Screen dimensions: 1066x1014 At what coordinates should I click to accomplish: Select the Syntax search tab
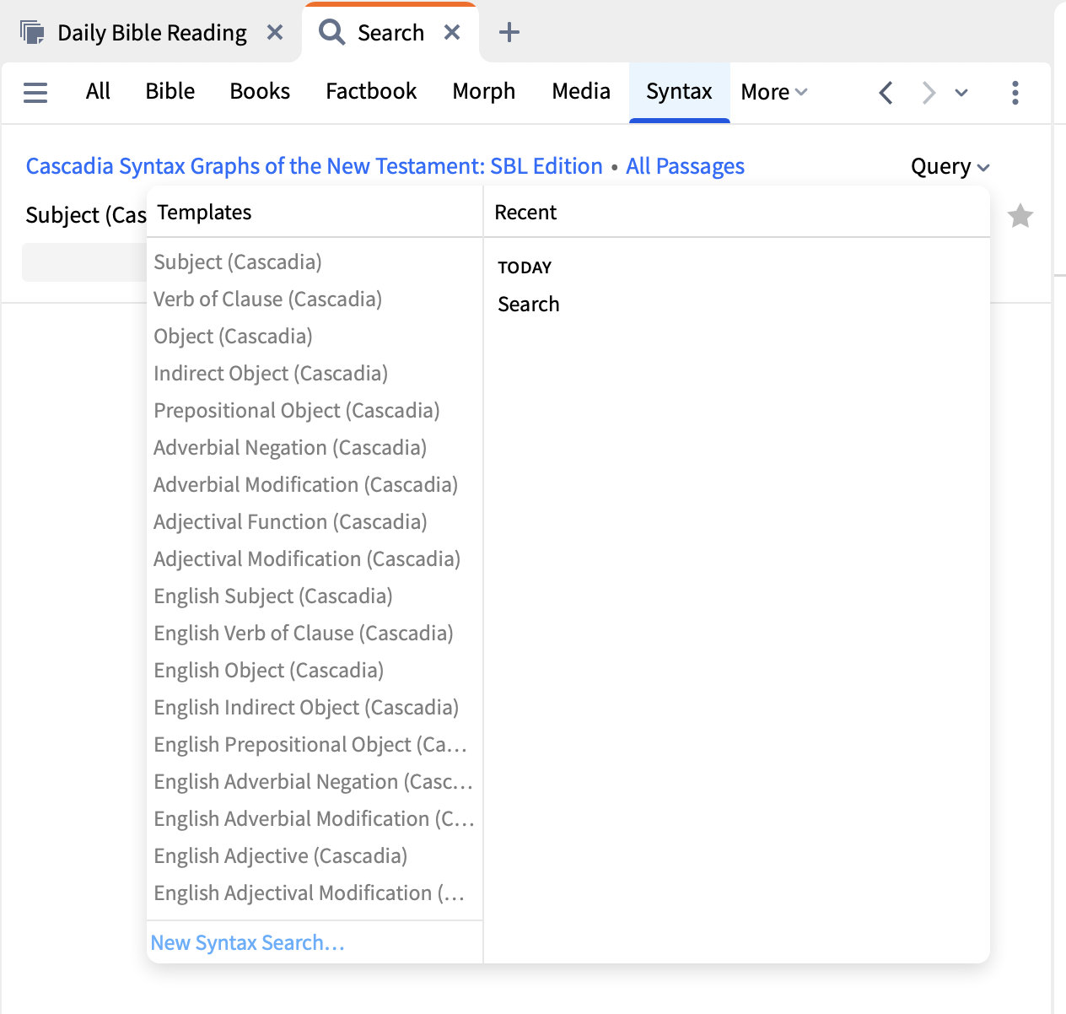coord(680,92)
